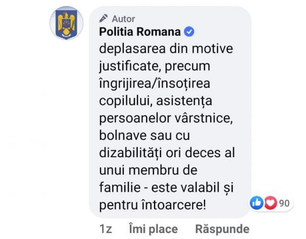
Task: Click the pencil icon beside Autor
Action: point(103,19)
